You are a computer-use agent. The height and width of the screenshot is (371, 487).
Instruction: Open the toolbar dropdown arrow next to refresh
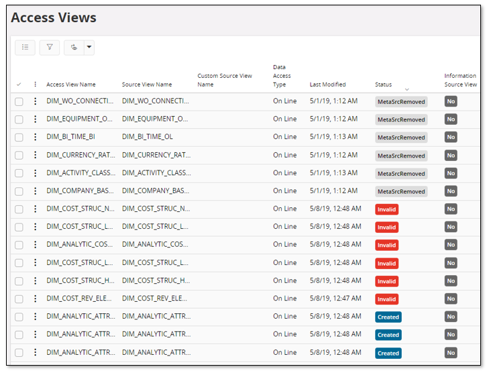89,47
